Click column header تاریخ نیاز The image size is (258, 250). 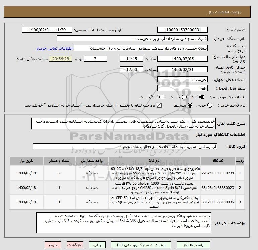[26, 161]
